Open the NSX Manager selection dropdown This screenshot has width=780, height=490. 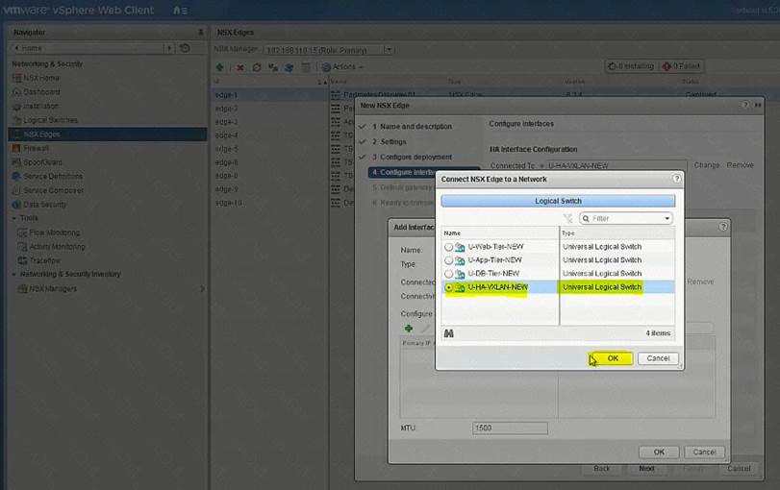pos(389,49)
